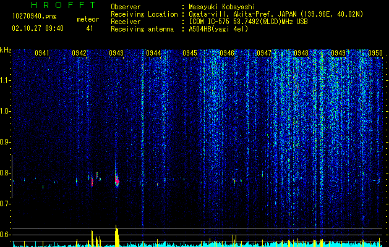Image resolution: width=389 pixels, height=247 pixels.
Task: Click the 0.6 kHz axis label
Action: [6, 235]
